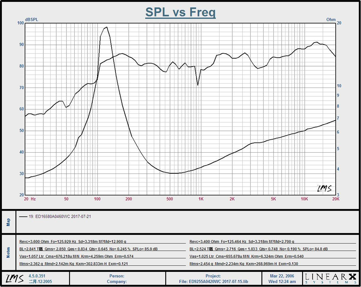Click the File ED9255A0420WC library name
The height and width of the screenshot is (287, 361).
(x=213, y=282)
